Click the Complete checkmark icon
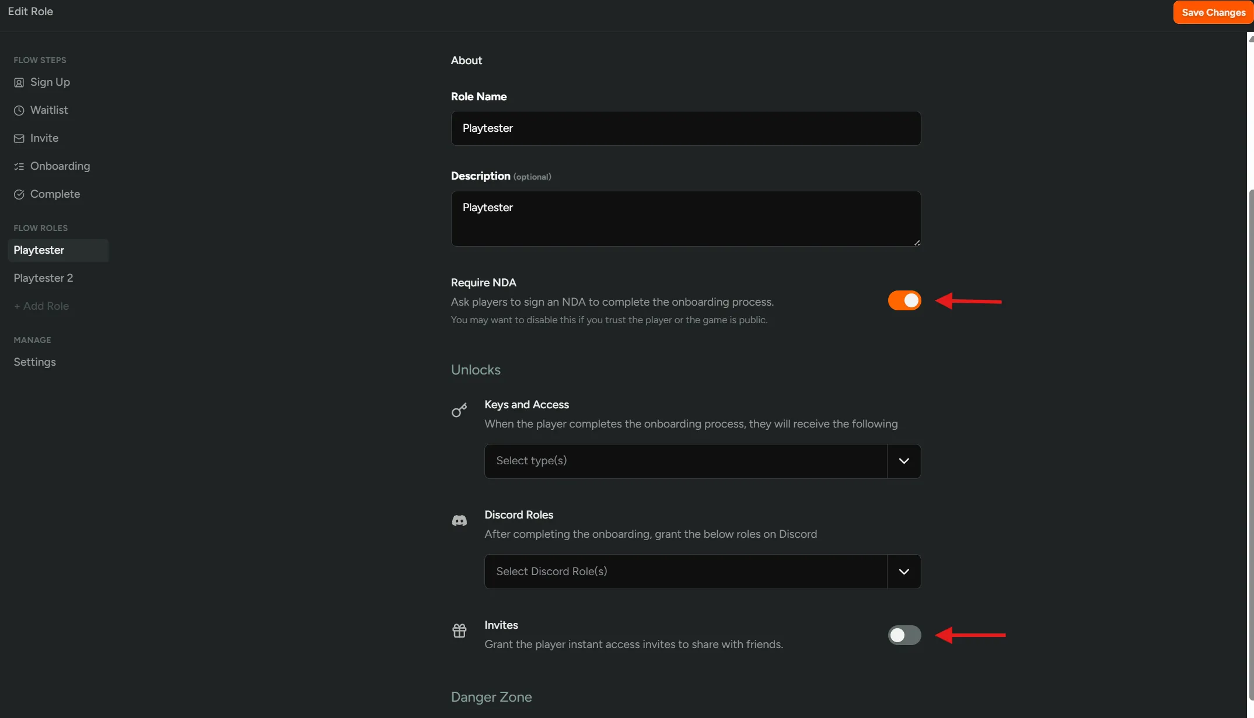The width and height of the screenshot is (1254, 718). click(18, 194)
